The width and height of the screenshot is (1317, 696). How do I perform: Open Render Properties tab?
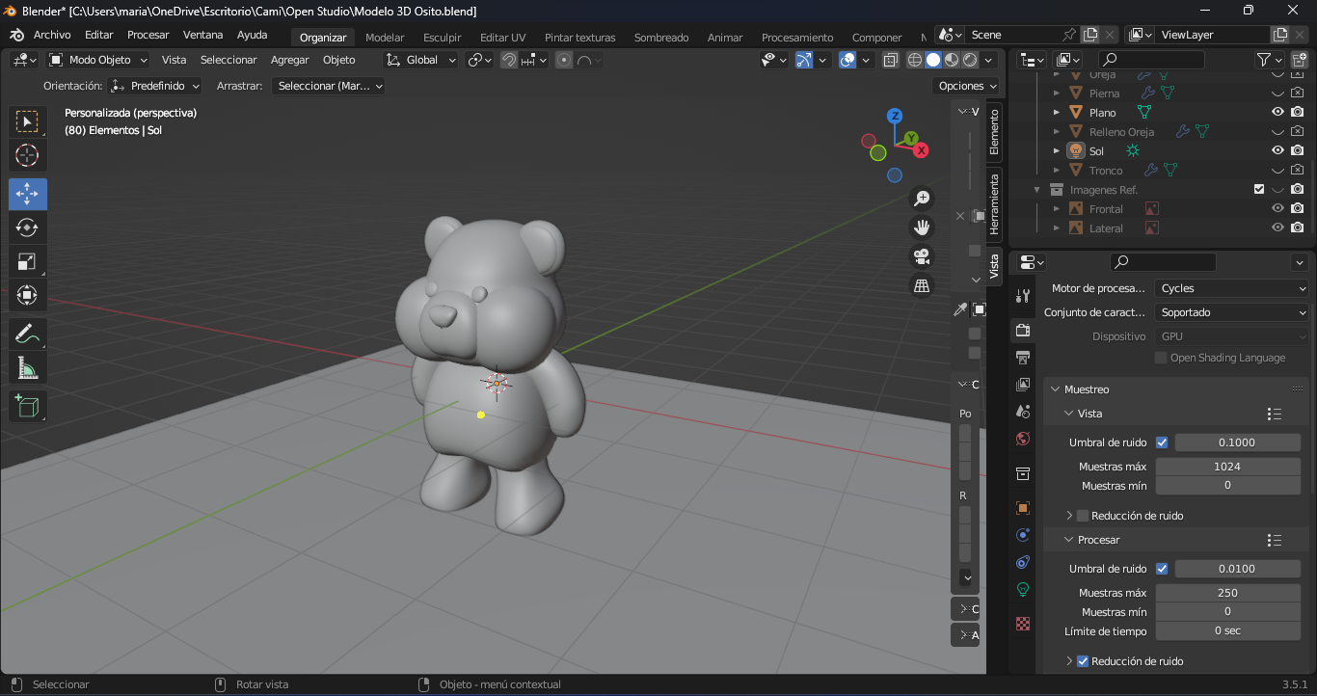point(1022,331)
